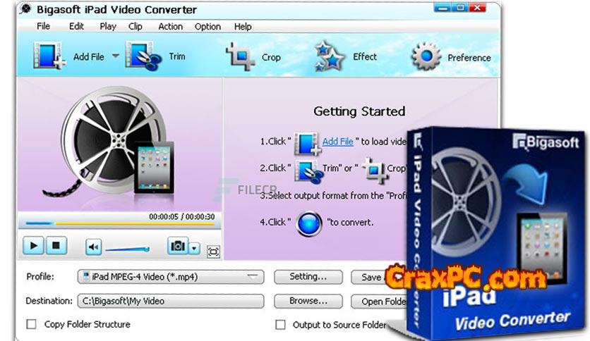Screen dimensions: 590x341
Task: Click the Open Folder button
Action: (x=379, y=302)
